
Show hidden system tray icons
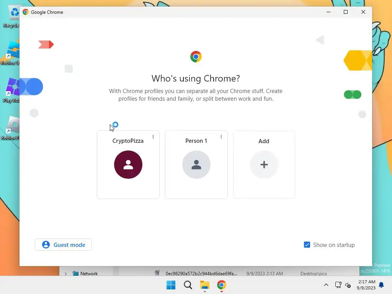[326, 285]
